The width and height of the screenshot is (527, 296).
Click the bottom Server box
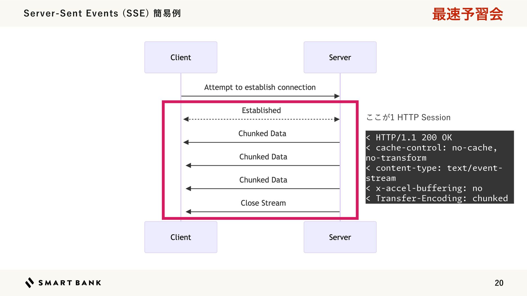click(x=340, y=237)
